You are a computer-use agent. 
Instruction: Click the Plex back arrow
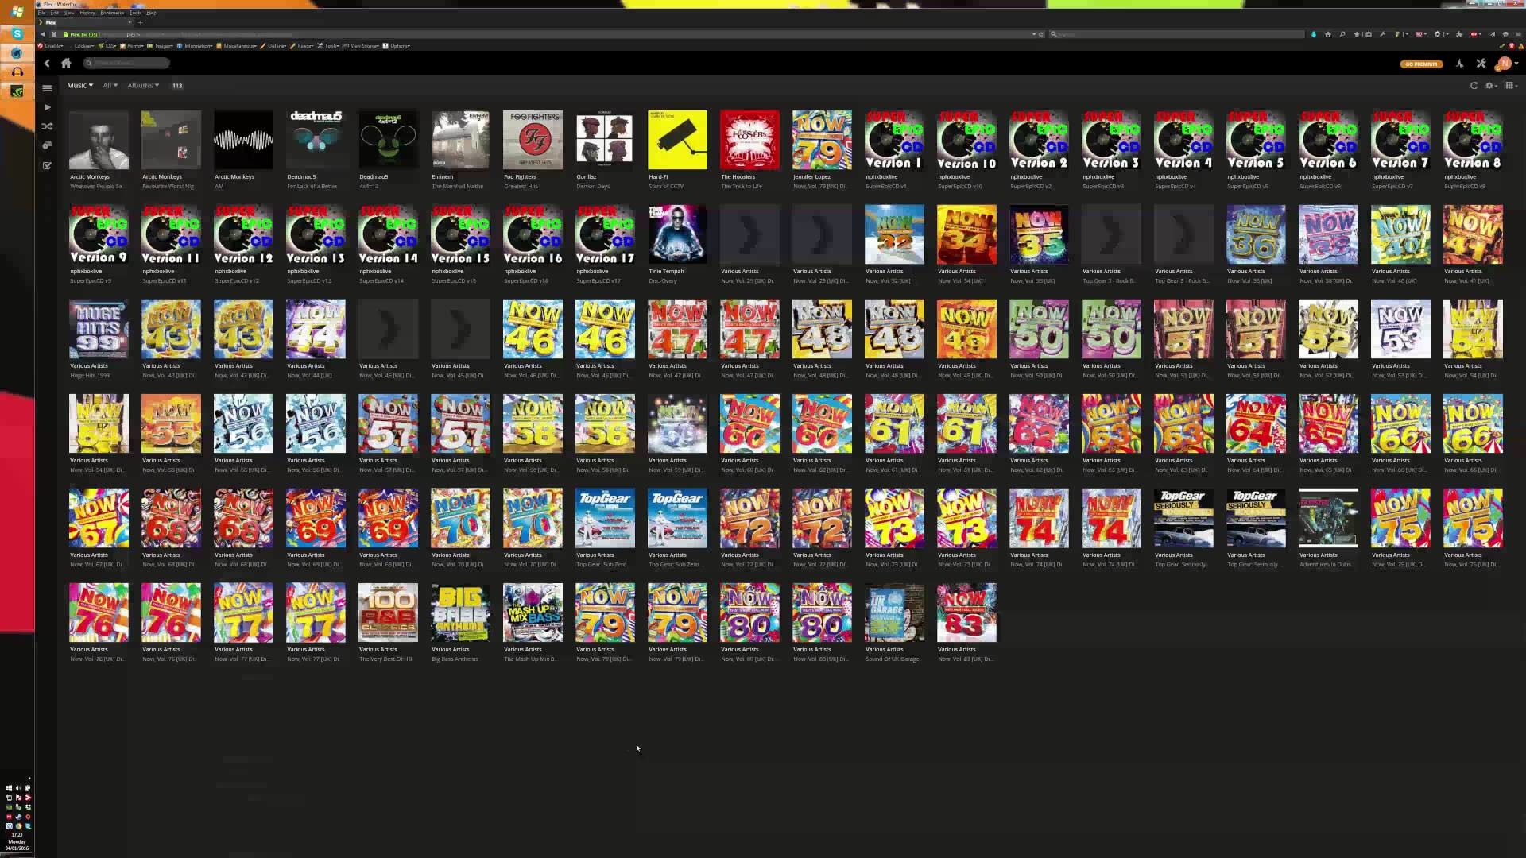[47, 63]
